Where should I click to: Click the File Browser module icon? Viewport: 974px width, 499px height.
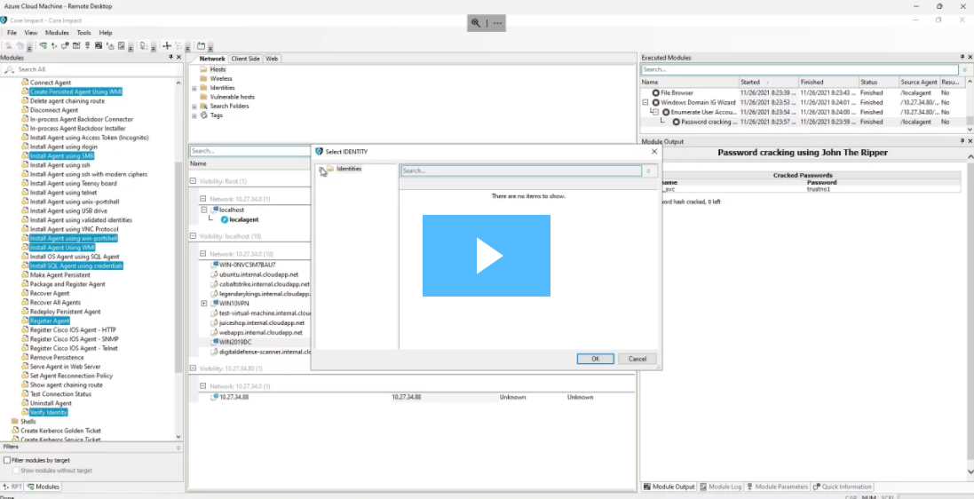pos(655,92)
